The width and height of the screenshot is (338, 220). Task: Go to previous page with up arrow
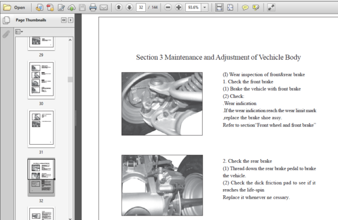[118, 7]
